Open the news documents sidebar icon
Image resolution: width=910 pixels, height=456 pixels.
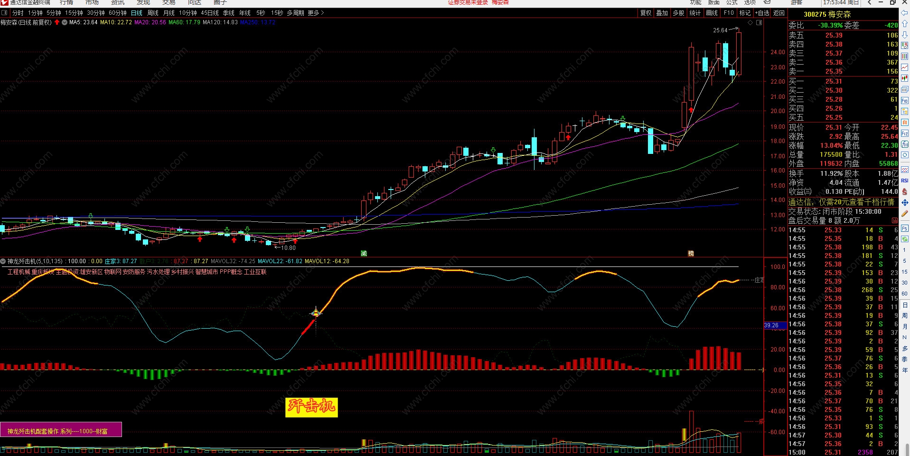pyautogui.click(x=905, y=89)
